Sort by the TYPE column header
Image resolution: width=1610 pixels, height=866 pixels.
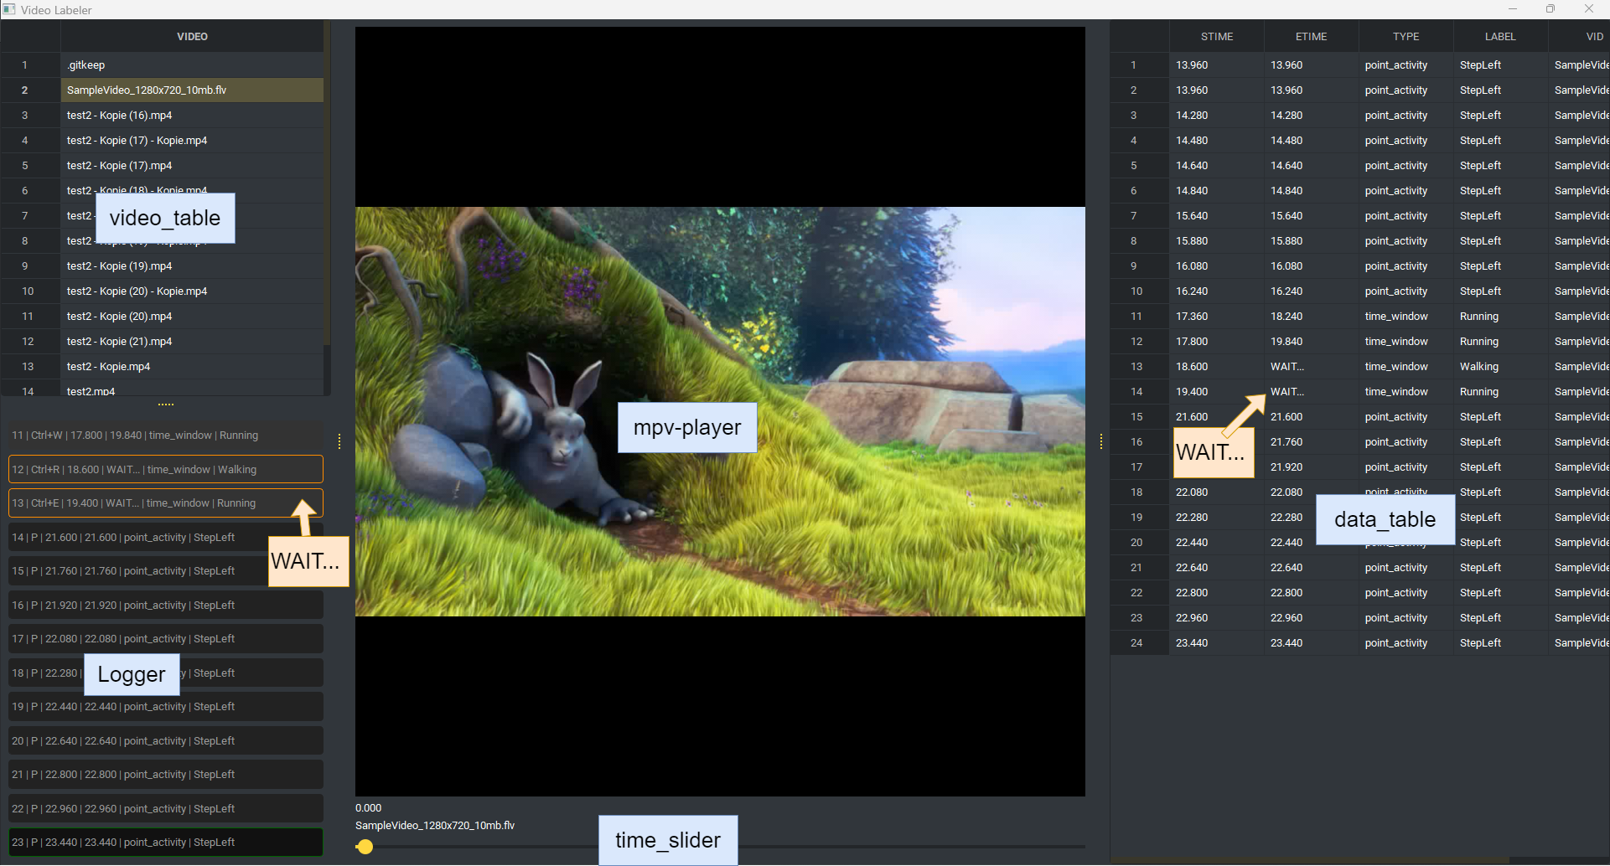1406,37
